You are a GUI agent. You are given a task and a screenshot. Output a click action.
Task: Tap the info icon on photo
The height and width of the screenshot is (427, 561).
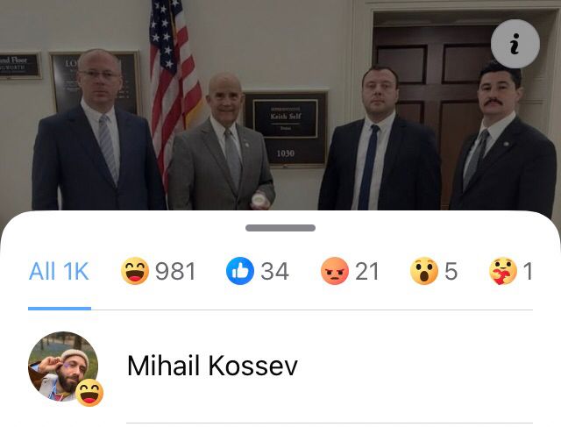point(515,44)
